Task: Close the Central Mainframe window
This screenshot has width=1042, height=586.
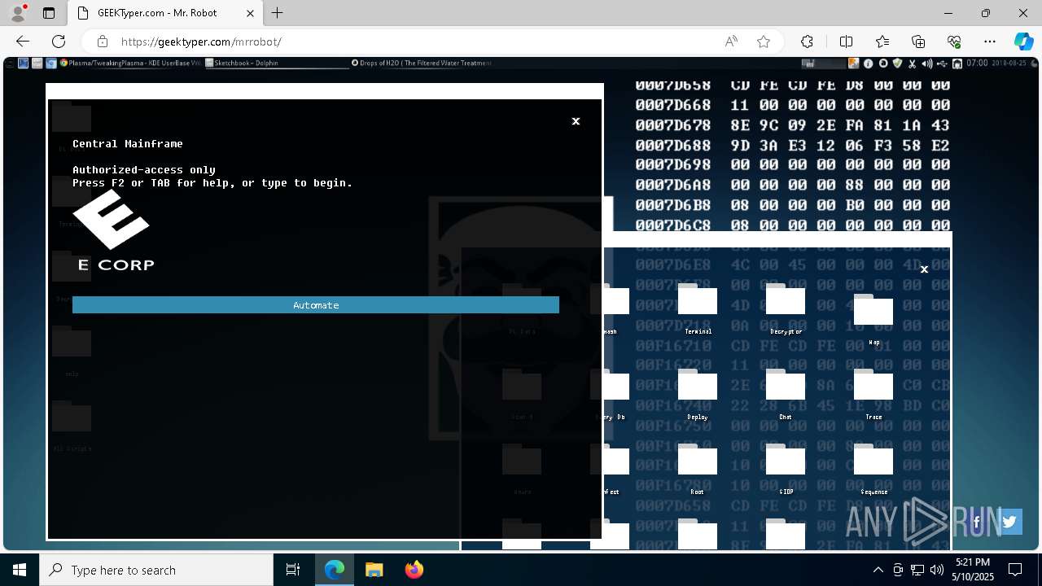Action: [576, 121]
